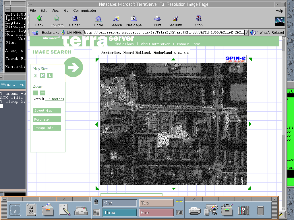Screen dimensions: 294x220
Task: Zoom in with the plus button
Action: [x=36, y=93]
